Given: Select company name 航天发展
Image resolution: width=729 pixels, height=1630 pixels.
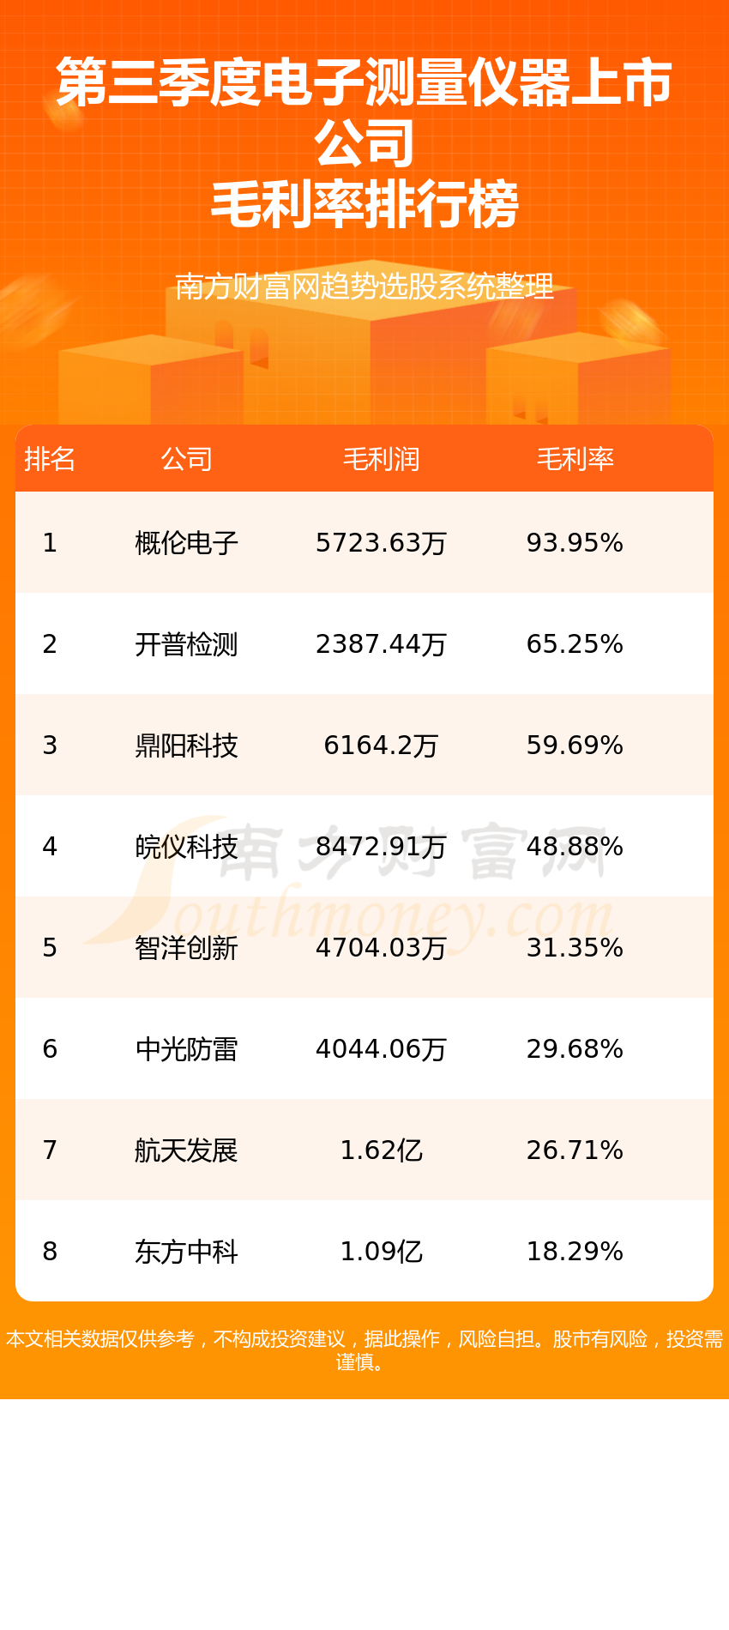Looking at the screenshot, I should (186, 1150).
